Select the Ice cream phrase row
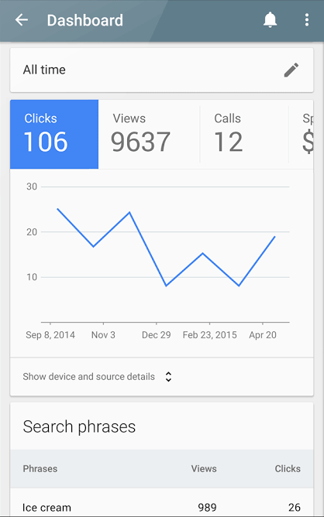 point(162,503)
